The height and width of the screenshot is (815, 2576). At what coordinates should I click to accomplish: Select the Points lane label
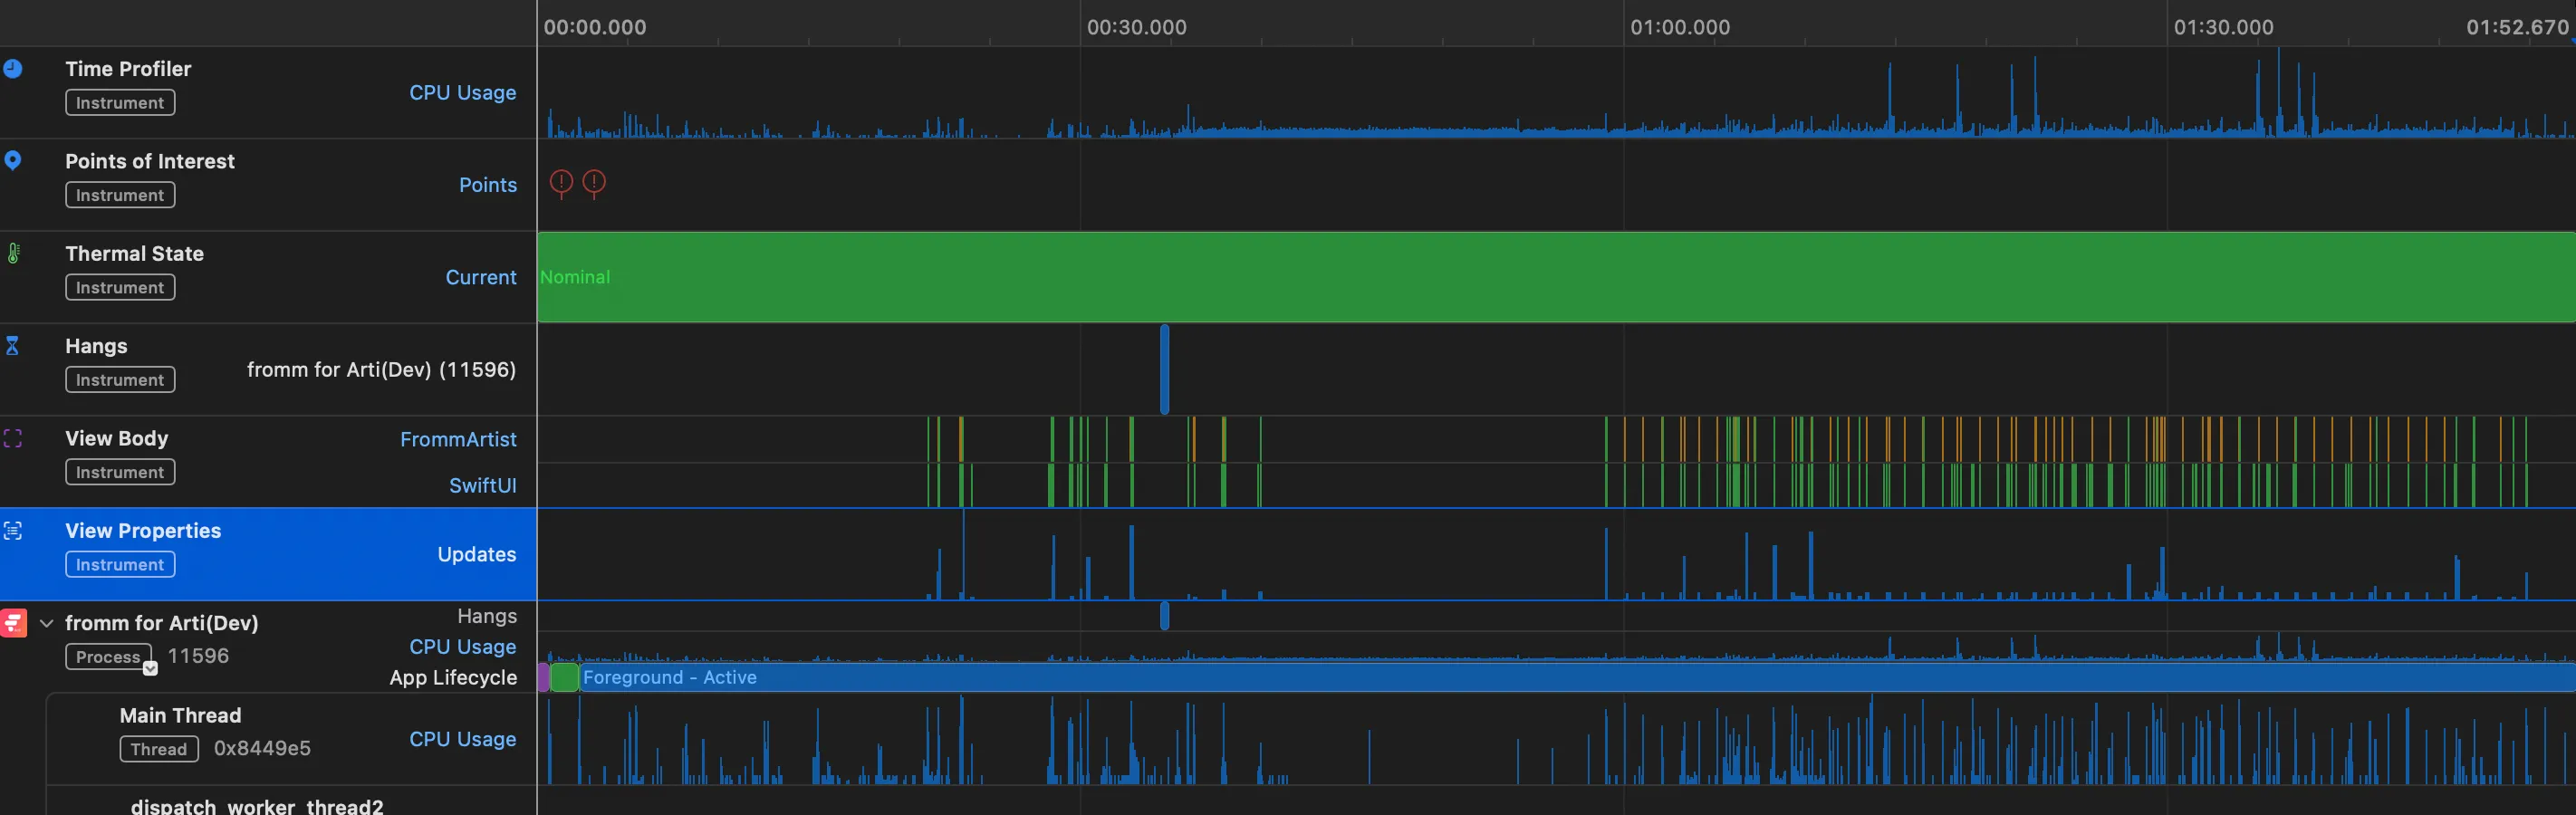[488, 185]
